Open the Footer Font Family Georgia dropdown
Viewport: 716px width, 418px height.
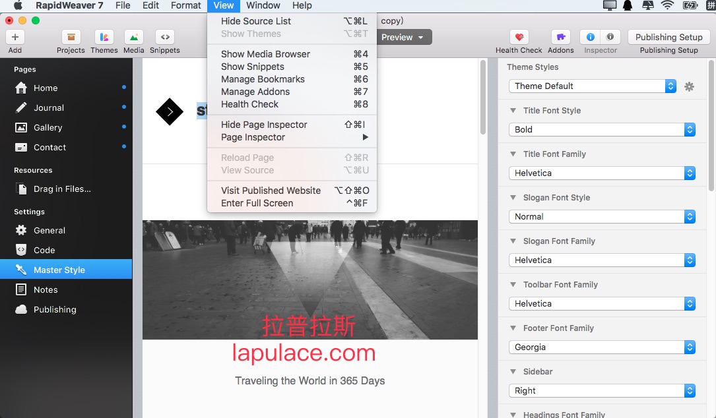click(602, 347)
